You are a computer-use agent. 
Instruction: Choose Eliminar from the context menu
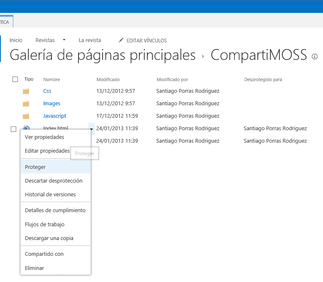(x=56, y=268)
